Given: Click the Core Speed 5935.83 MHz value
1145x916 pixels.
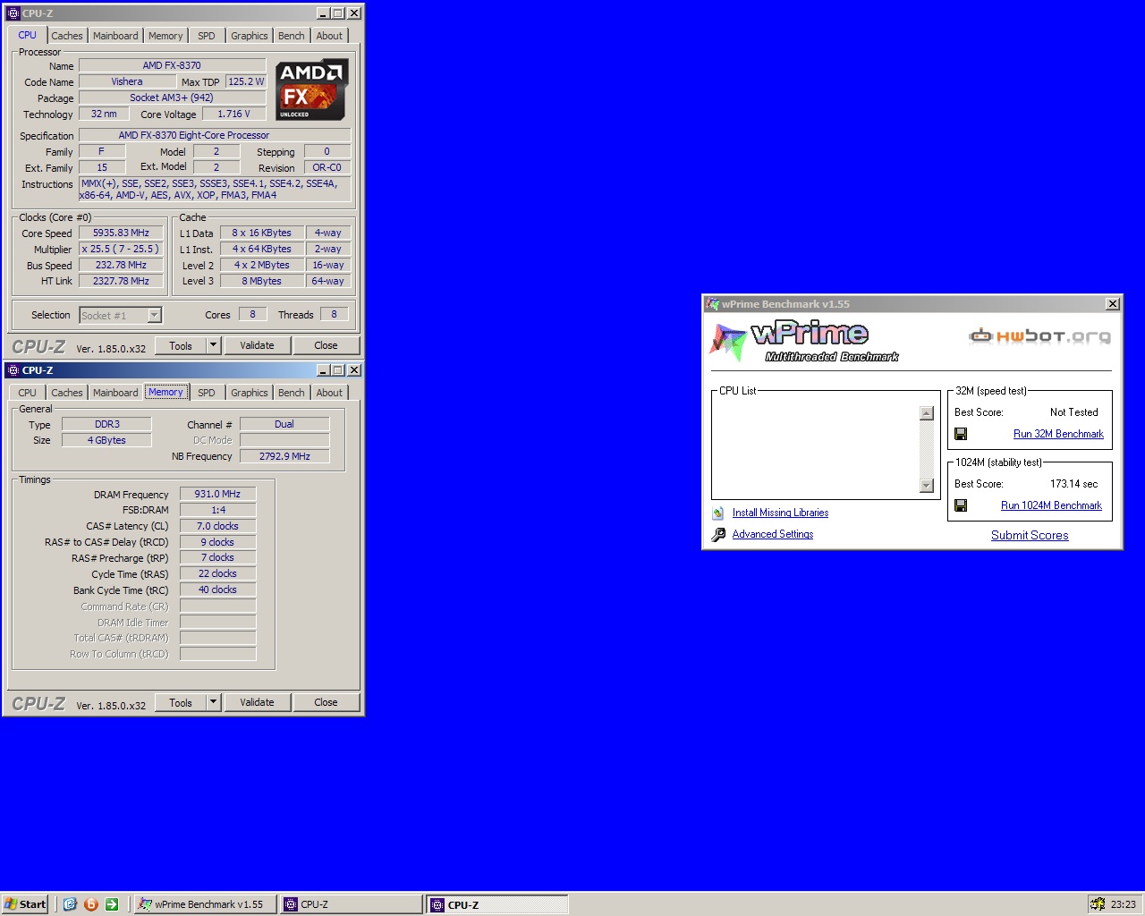Looking at the screenshot, I should point(121,233).
